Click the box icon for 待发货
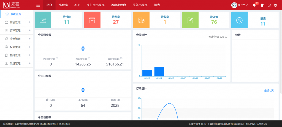The image size is (282, 127). [92, 20]
